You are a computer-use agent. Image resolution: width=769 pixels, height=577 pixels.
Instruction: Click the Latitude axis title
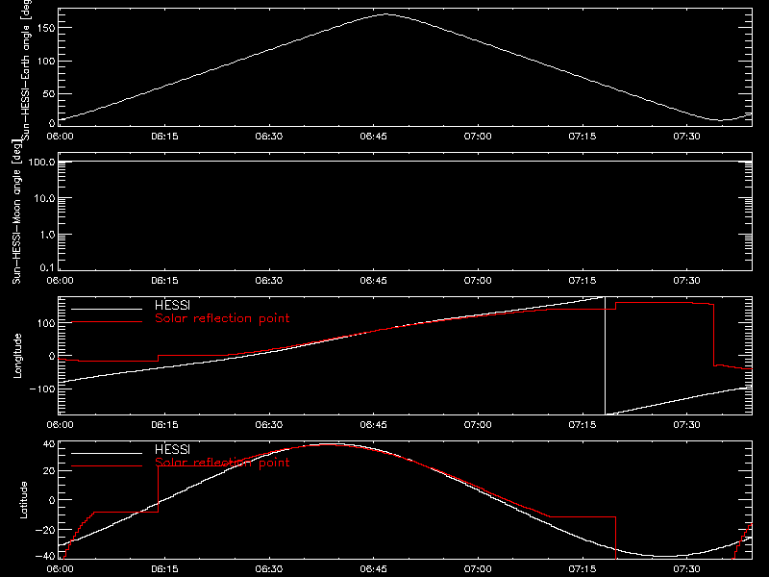pyautogui.click(x=23, y=500)
